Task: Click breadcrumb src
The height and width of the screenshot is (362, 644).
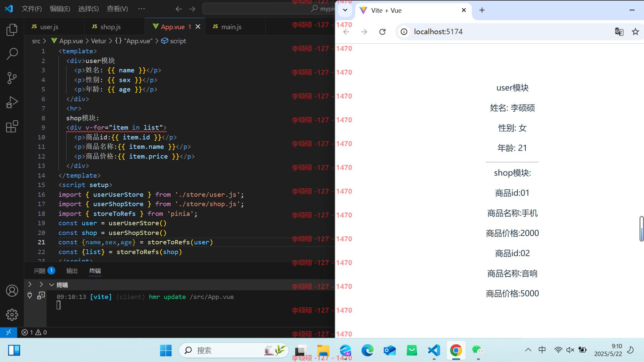Action: tap(36, 41)
